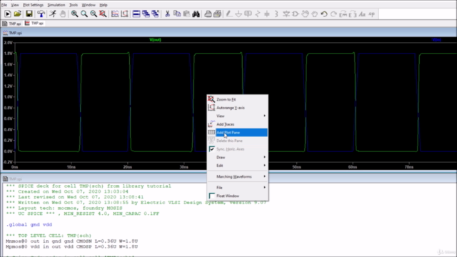Click the 1.8V vertical axis label
Viewport: 457px width, 257px height.
pos(8,54)
